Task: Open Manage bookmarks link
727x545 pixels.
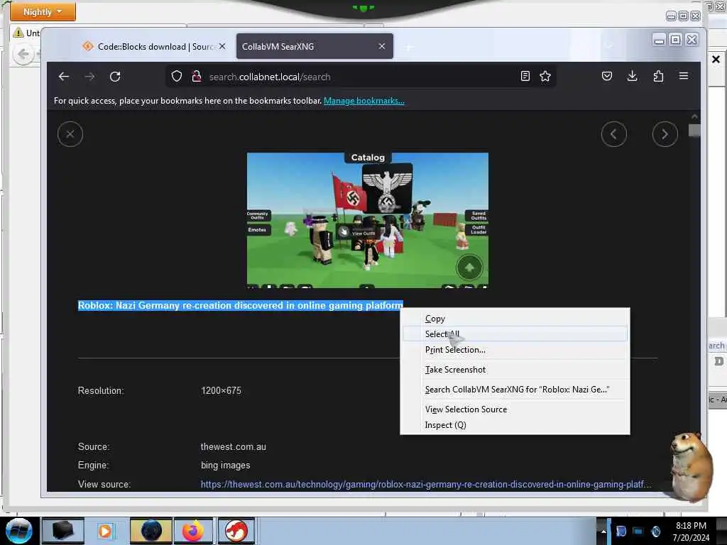Action: tap(364, 101)
